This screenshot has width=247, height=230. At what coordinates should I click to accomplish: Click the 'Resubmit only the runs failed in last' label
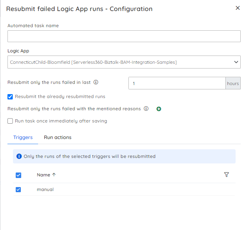(x=49, y=82)
